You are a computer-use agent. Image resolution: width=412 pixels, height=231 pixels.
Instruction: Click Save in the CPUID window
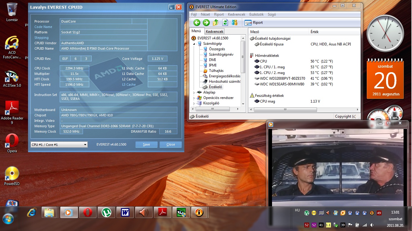(146, 144)
